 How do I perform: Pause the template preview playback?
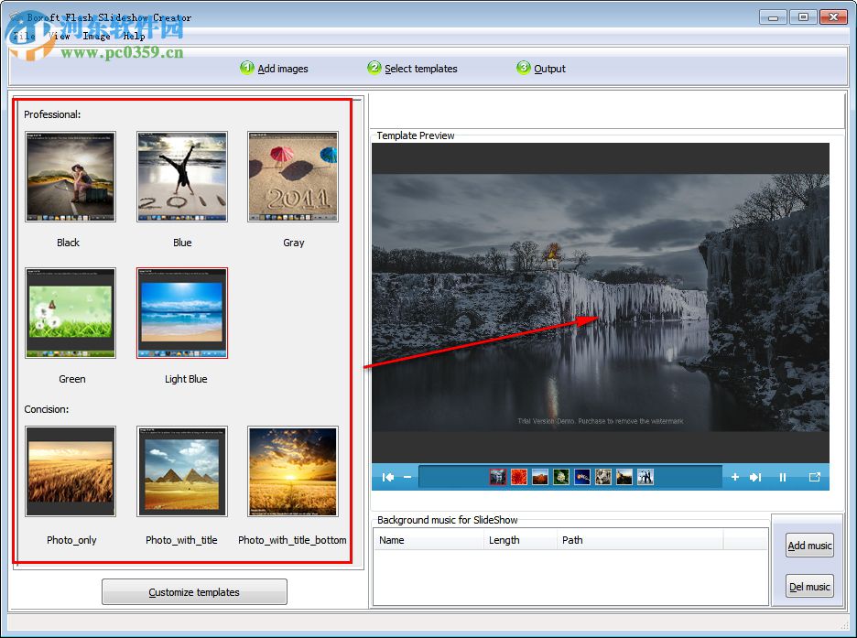click(x=783, y=477)
